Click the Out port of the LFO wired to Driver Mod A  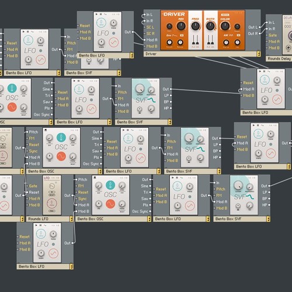tap(133, 32)
